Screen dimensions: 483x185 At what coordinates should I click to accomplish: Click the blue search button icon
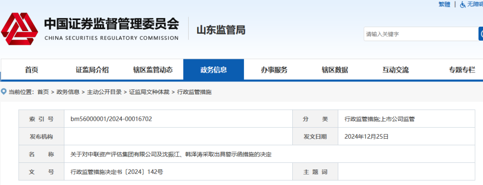[481, 34]
